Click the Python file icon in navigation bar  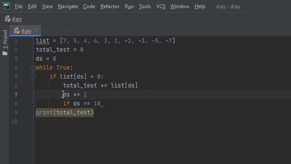click(x=8, y=19)
